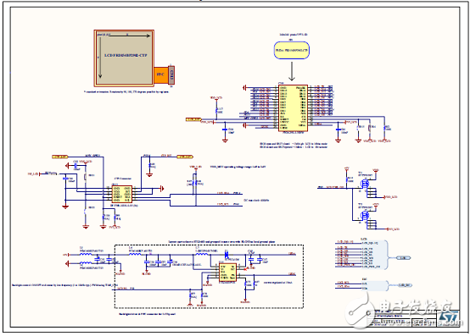The height and width of the screenshot is (336, 470).
Task: Click the LCD FRD154BP2902-CTP display panel drawing
Action: [x=124, y=58]
